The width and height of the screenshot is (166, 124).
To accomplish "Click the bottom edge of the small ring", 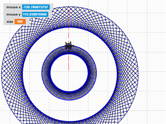I will click(x=69, y=100).
